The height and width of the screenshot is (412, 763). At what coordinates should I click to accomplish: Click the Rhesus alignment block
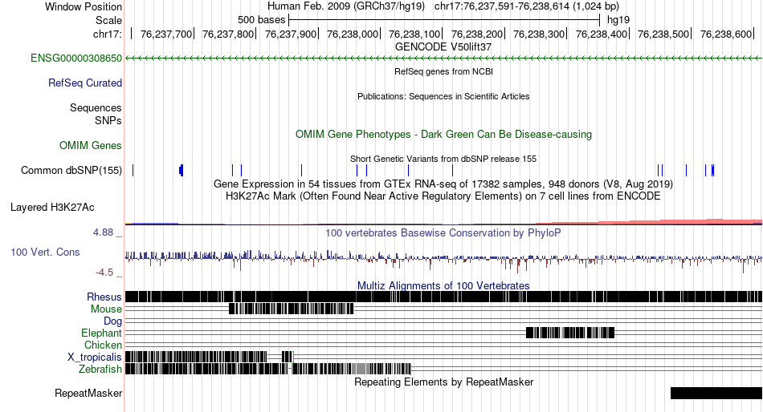[x=443, y=297]
